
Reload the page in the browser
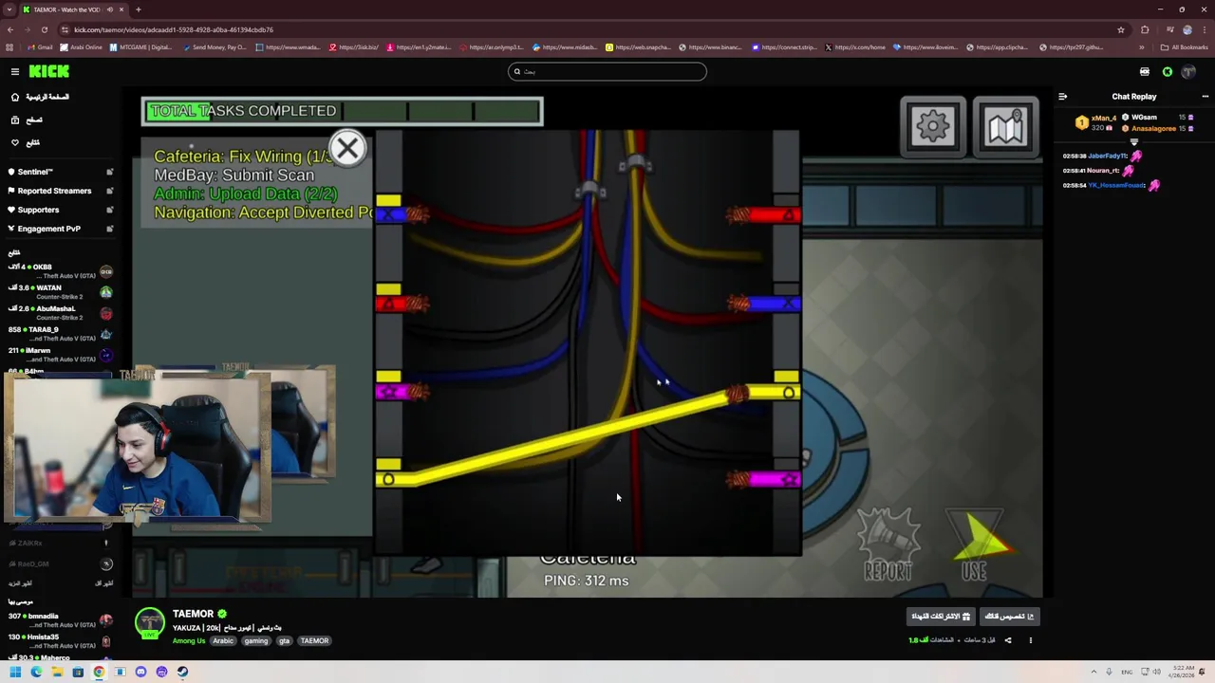[44, 29]
